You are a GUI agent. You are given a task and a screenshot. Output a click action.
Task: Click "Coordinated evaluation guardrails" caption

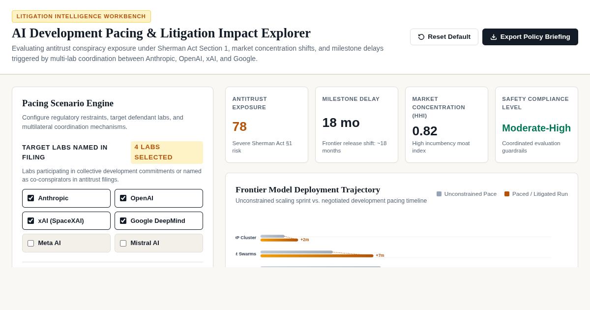pos(531,147)
